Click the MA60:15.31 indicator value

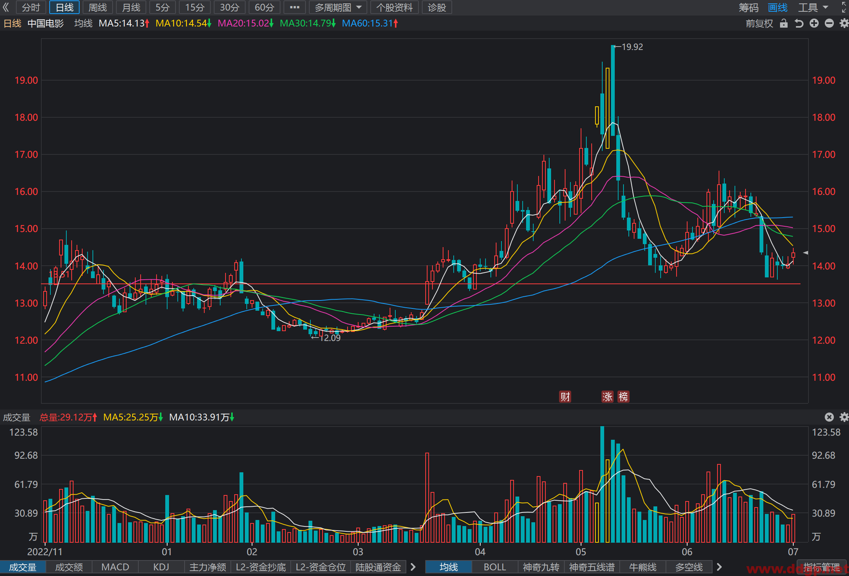370,23
